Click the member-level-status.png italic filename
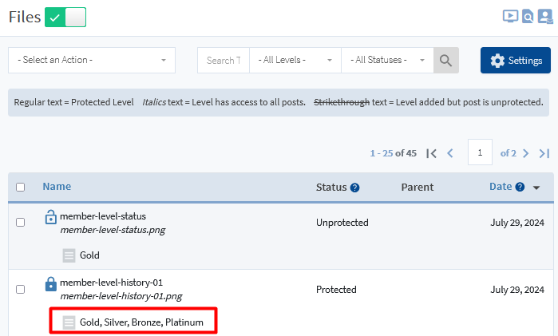Viewport: 558px width, 336px height. tap(113, 230)
